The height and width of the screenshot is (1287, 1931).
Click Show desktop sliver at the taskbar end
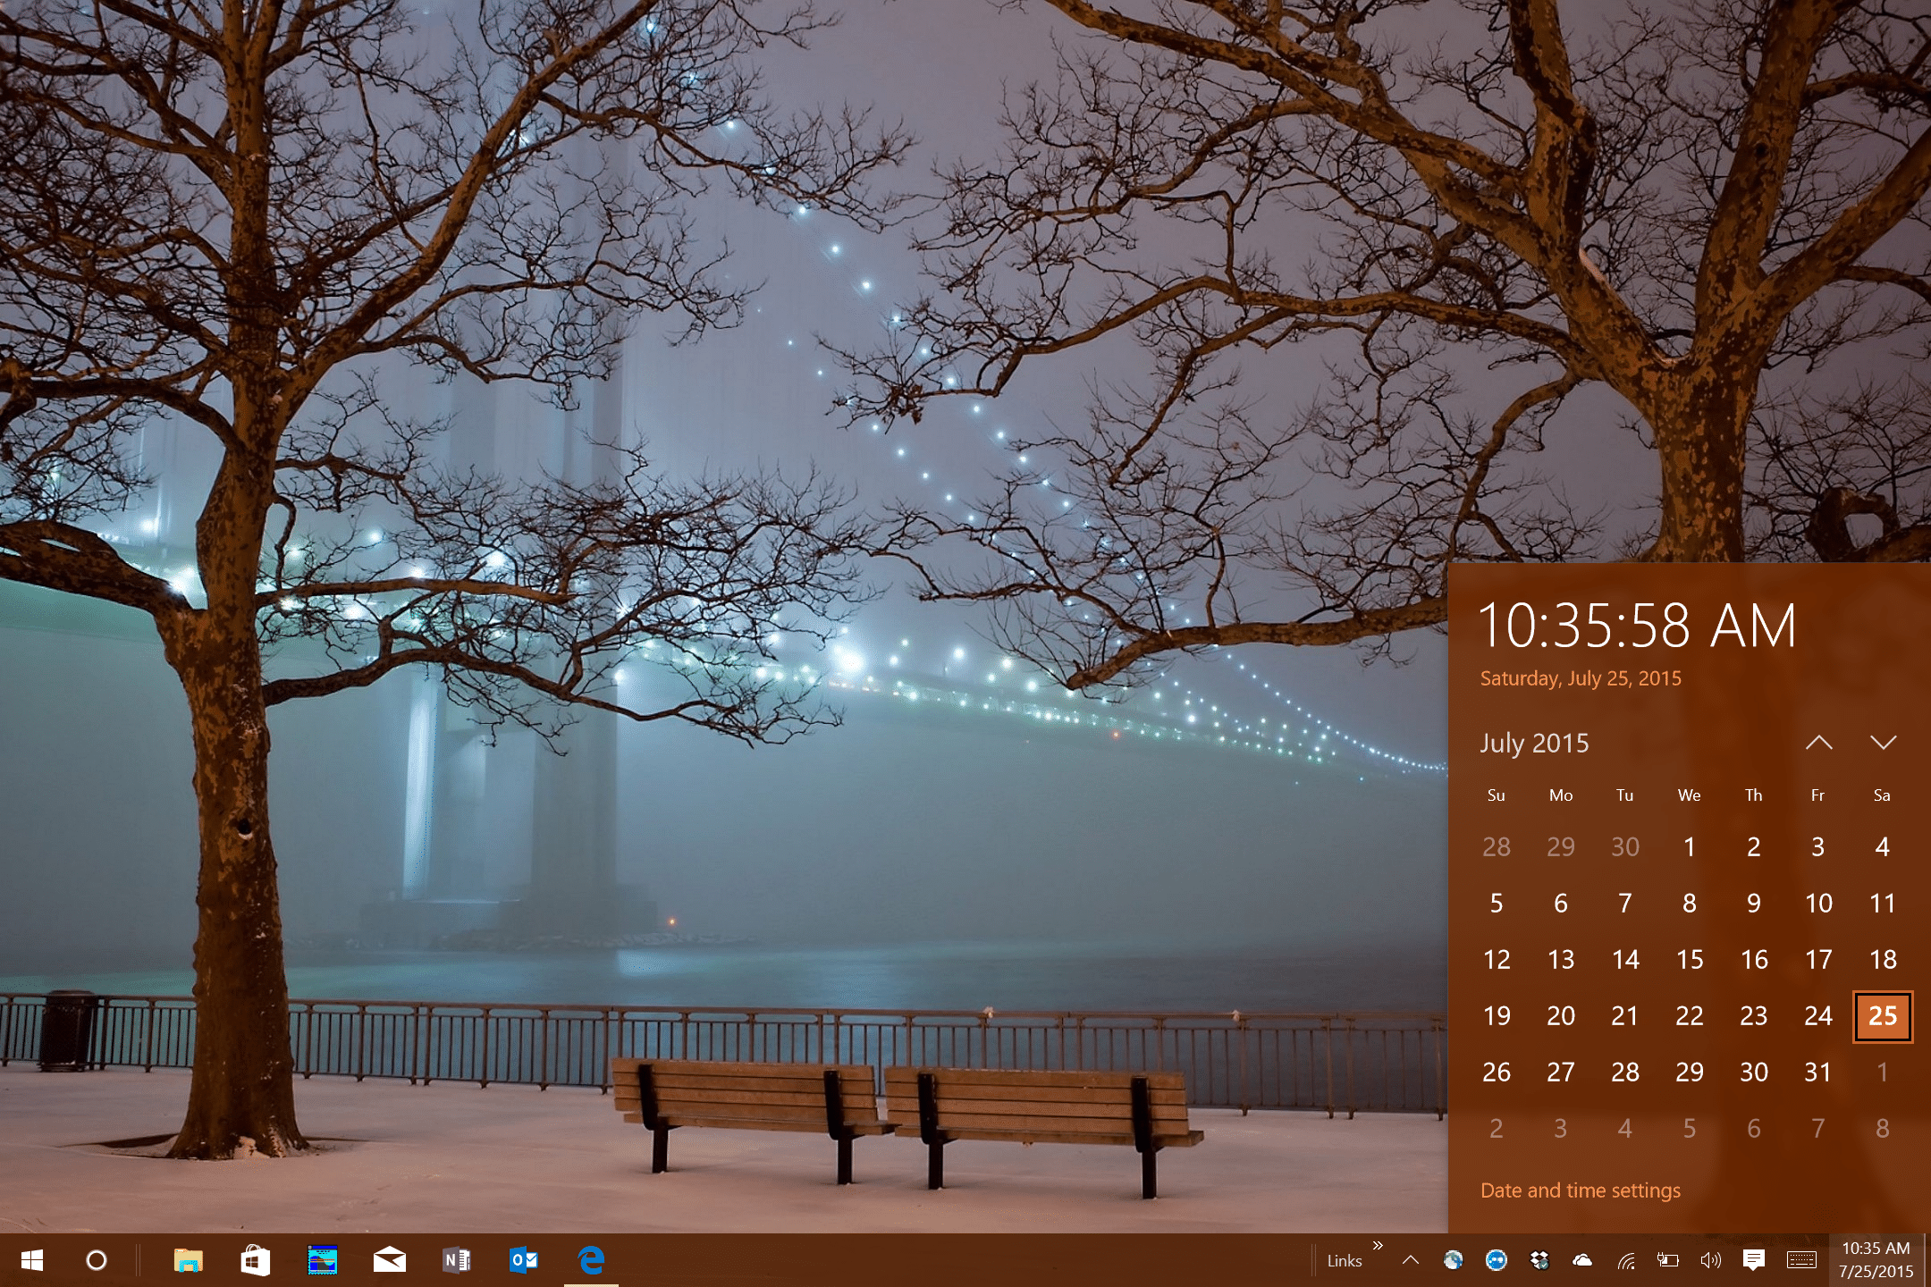pyautogui.click(x=1927, y=1260)
